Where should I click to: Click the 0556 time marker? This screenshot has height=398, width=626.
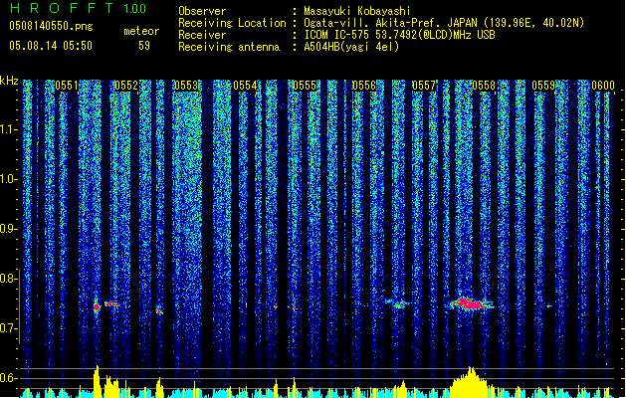pos(364,86)
